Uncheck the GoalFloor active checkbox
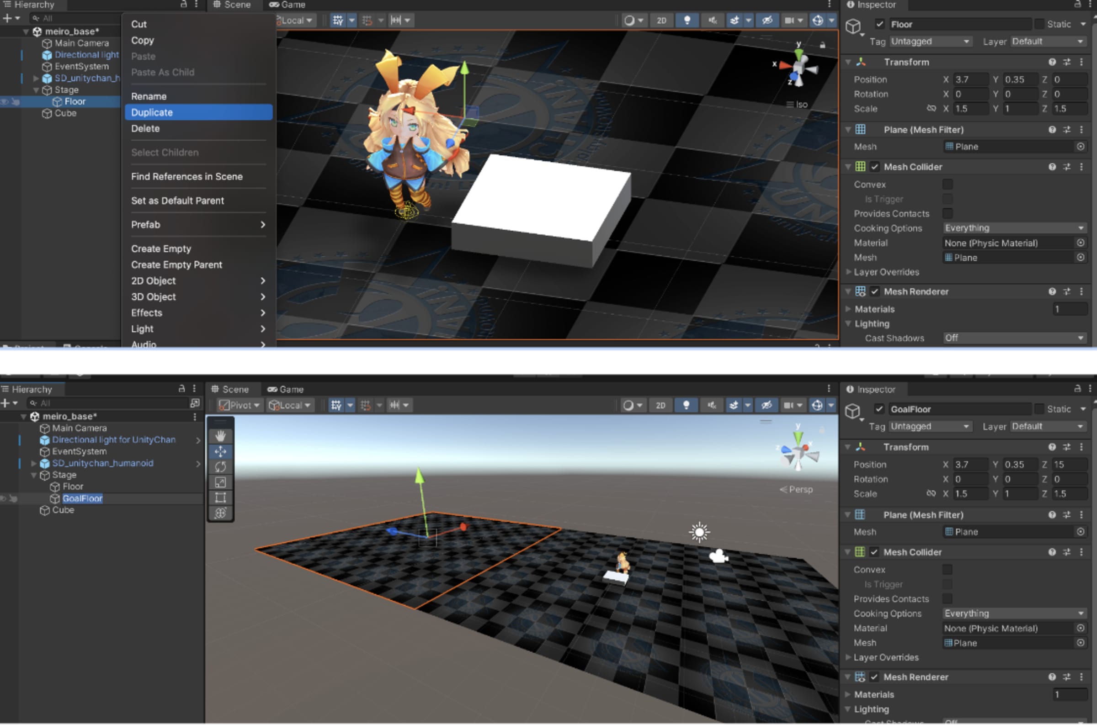The image size is (1097, 725). (879, 409)
